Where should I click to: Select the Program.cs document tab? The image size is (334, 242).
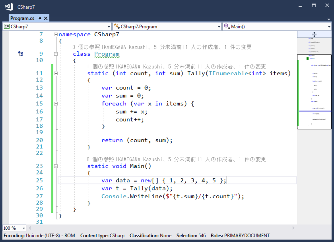22,18
